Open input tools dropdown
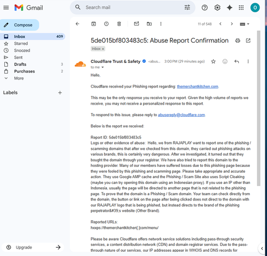Image resolution: width=267 pixels, height=256 pixels. (x=245, y=24)
